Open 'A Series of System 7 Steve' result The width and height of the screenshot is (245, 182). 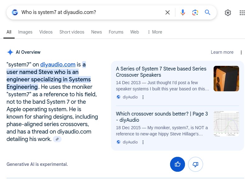pyautogui.click(x=161, y=72)
